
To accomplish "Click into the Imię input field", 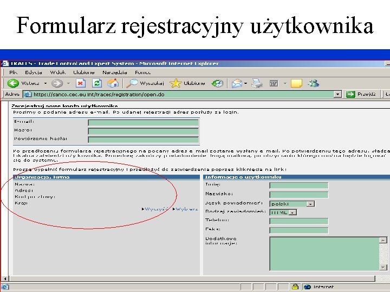I will [298, 185].
